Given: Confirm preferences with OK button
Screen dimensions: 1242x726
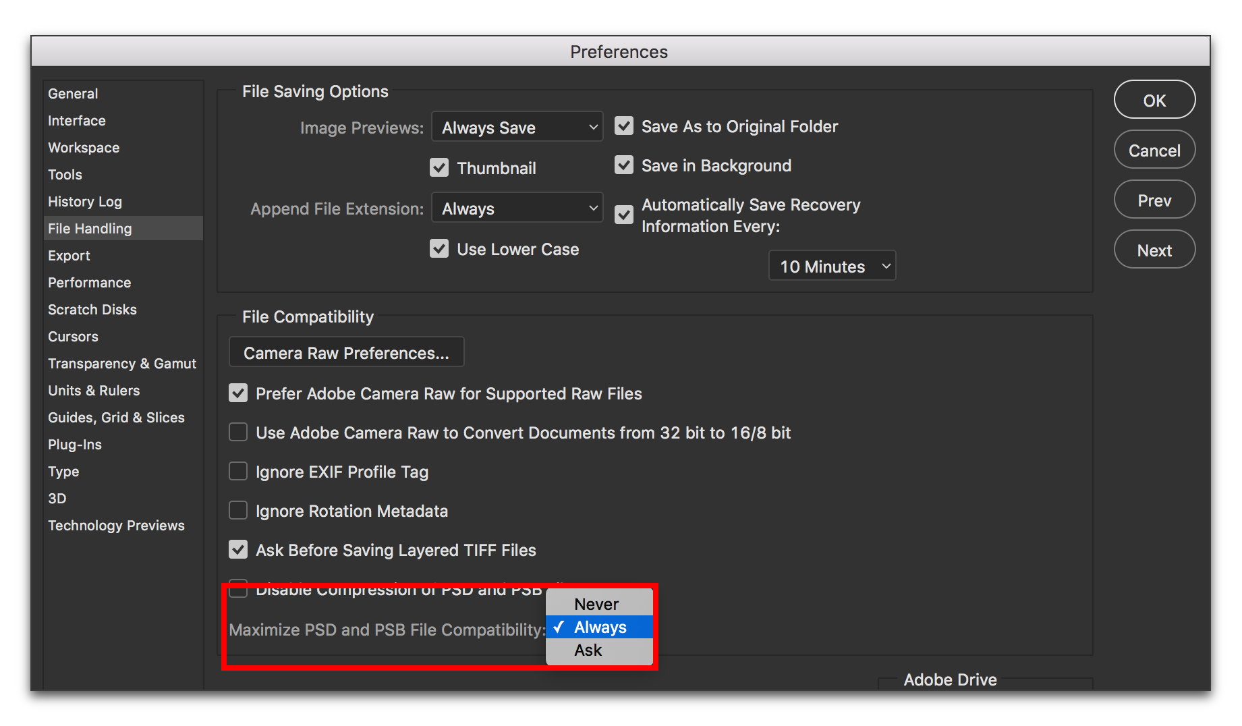Looking at the screenshot, I should coord(1154,100).
